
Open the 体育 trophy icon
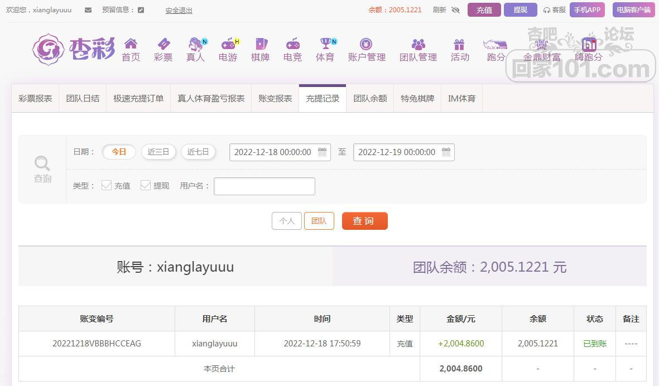point(326,44)
